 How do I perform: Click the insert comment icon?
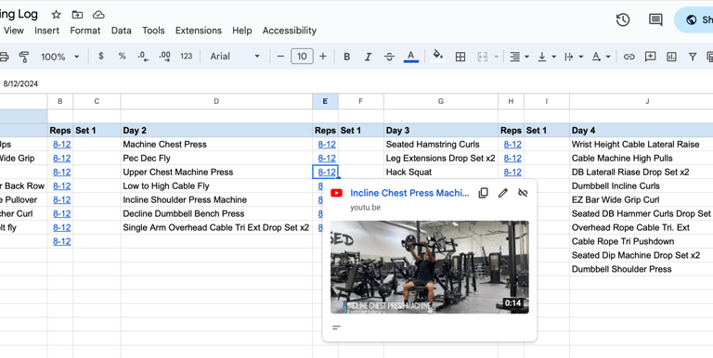[x=650, y=57]
